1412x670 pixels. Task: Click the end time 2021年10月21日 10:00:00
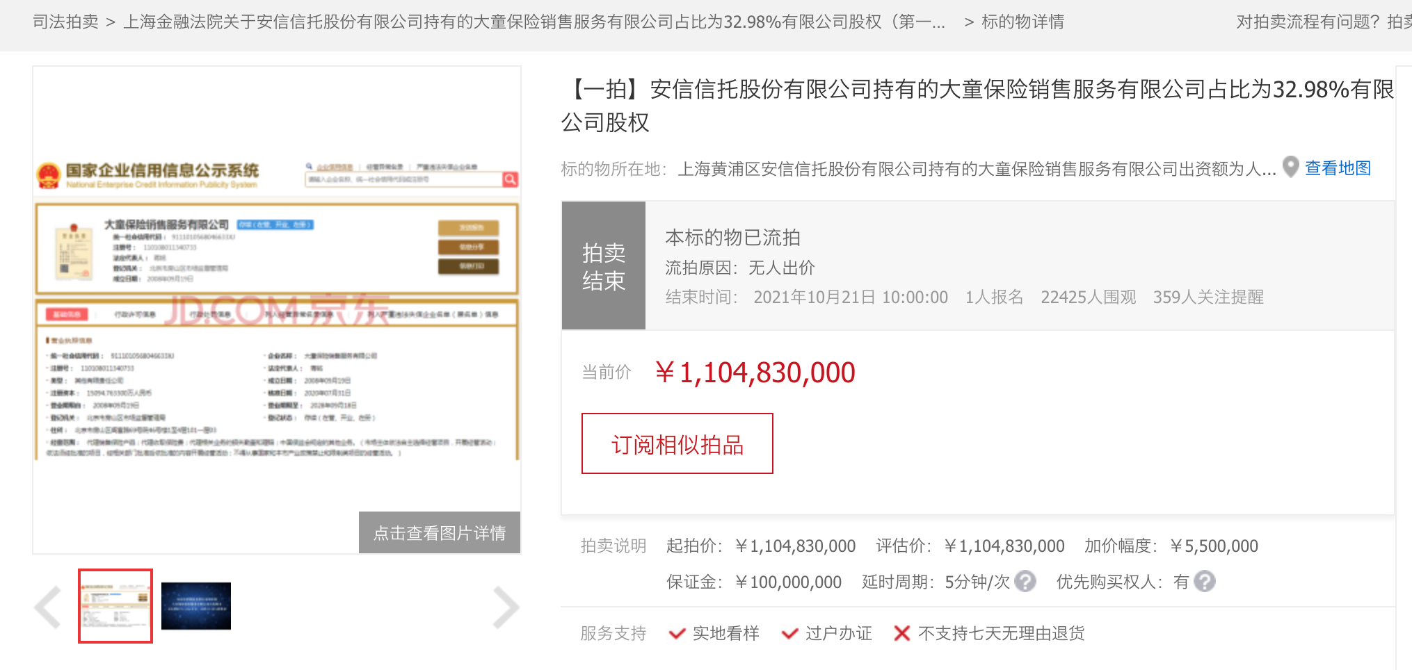tap(851, 297)
